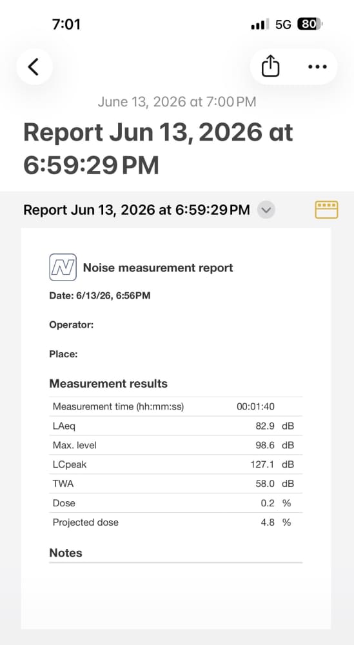Tap the battery level indicator
This screenshot has width=354, height=645.
[310, 25]
